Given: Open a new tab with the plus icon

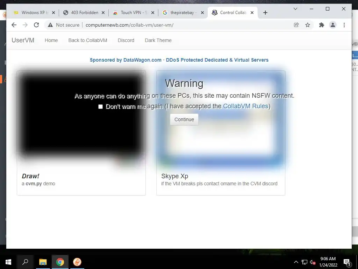Looking at the screenshot, I should point(265,13).
